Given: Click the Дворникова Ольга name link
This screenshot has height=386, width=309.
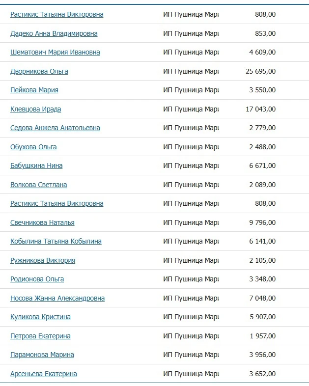Looking at the screenshot, I should (39, 71).
